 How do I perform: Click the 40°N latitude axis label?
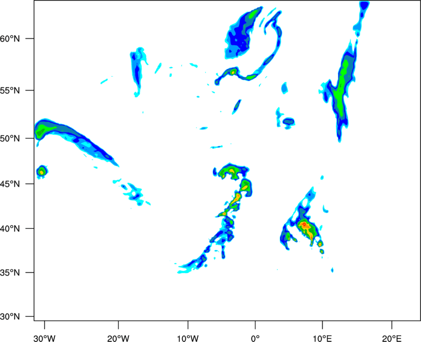10,229
